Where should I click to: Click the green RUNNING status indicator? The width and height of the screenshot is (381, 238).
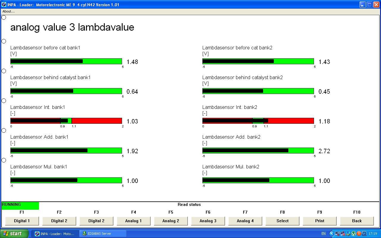[x=20, y=206]
